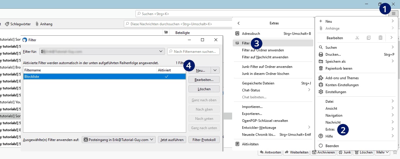Go back using the Extras submenu arrow

(x=239, y=23)
